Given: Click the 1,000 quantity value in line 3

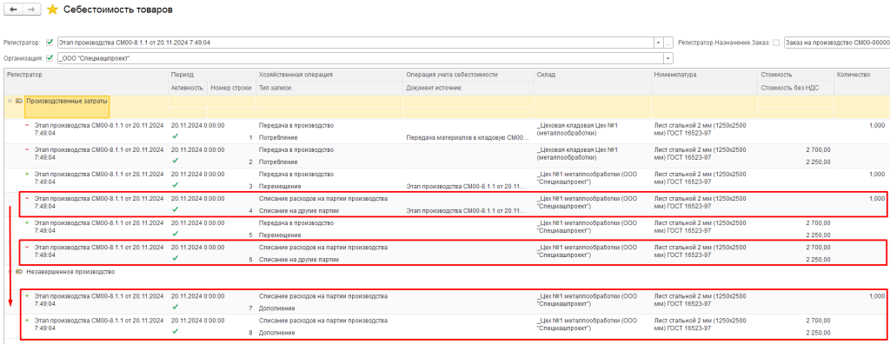Looking at the screenshot, I should pos(876,175).
